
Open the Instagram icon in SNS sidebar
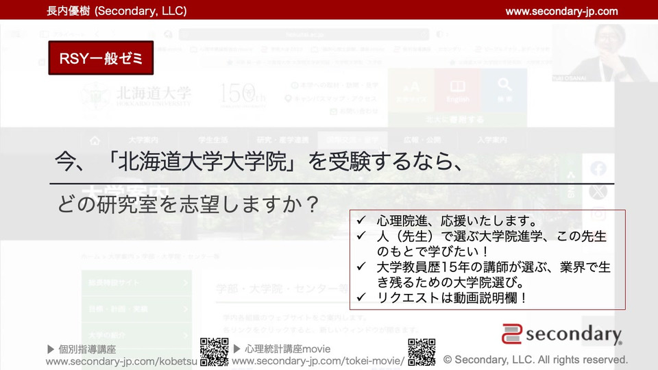[x=598, y=214]
